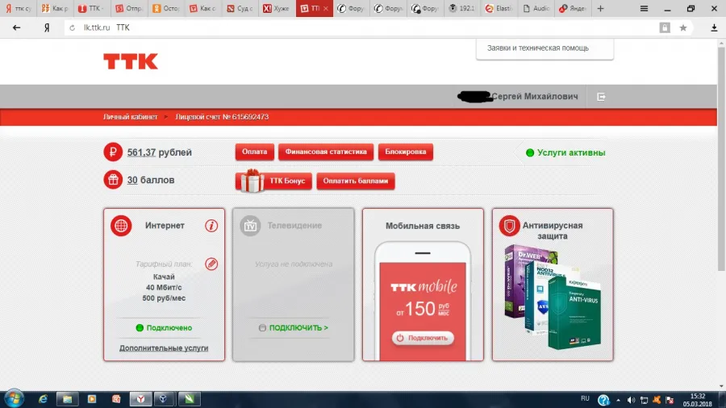Click the globe icon of Интернет card

pos(121,226)
